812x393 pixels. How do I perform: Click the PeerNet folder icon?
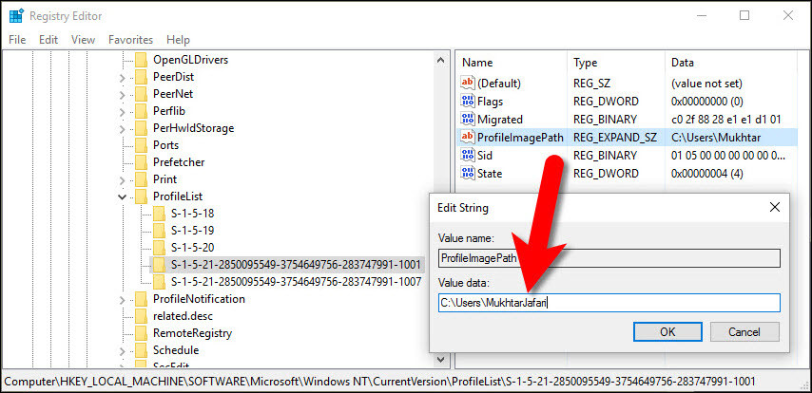click(x=141, y=94)
